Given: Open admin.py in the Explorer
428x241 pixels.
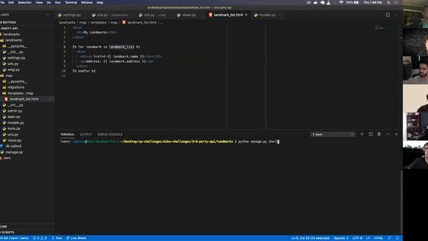Looking at the screenshot, I should tap(15, 111).
